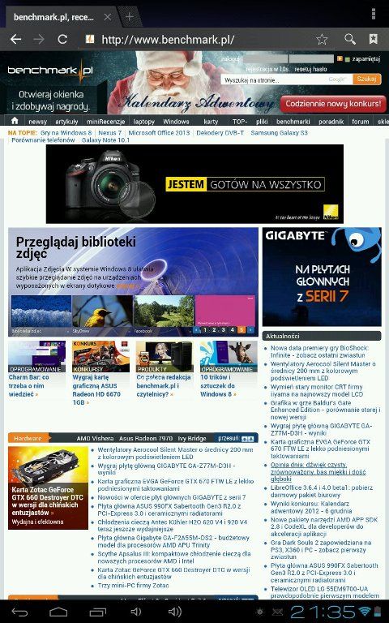The width and height of the screenshot is (389, 623).
Task: Open a new tab with the plus icon
Action: coord(130,17)
